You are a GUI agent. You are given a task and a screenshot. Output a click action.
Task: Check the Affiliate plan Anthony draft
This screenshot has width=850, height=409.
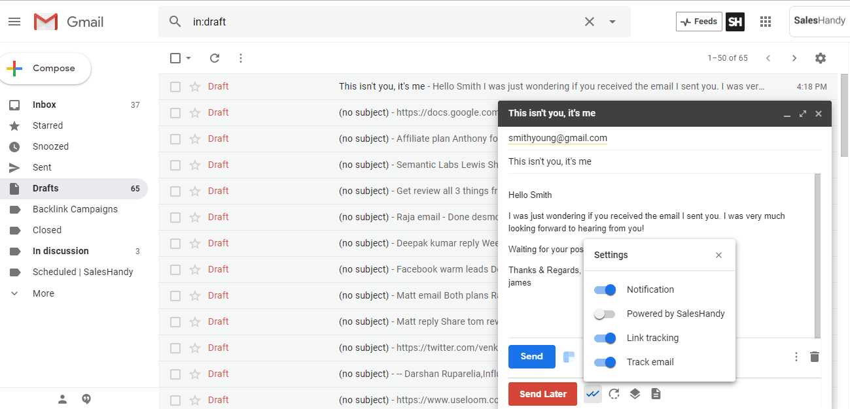click(x=175, y=139)
